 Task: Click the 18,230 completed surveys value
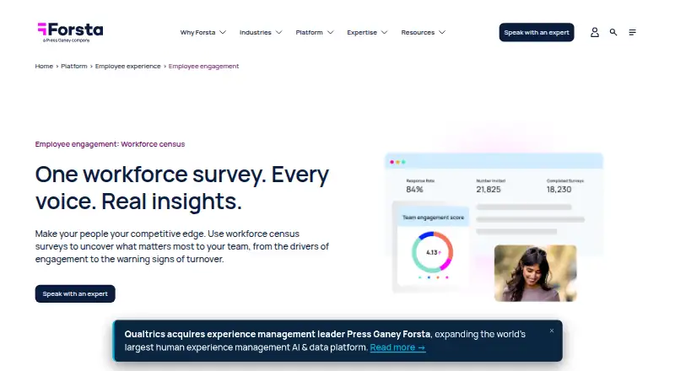click(559, 190)
